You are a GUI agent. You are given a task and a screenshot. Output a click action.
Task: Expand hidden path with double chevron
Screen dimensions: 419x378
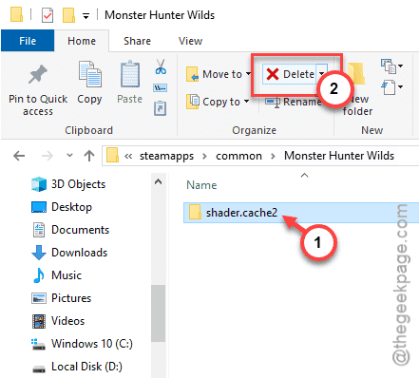click(128, 156)
